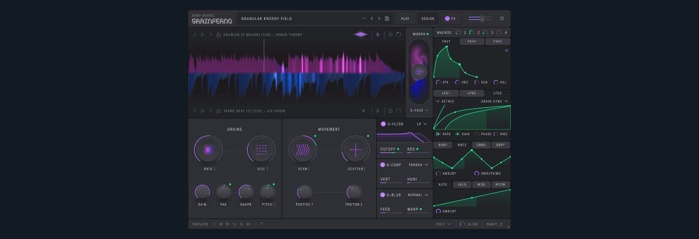Image resolution: width=699 pixels, height=239 pixels.
Task: Click the freeze snowflake icon on top sample
Action: click(377, 35)
